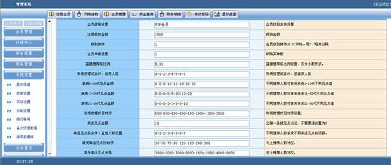Click the 网络结构 toolbar icon

(x=79, y=15)
